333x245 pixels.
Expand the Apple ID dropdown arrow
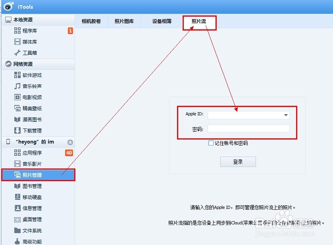pos(286,115)
